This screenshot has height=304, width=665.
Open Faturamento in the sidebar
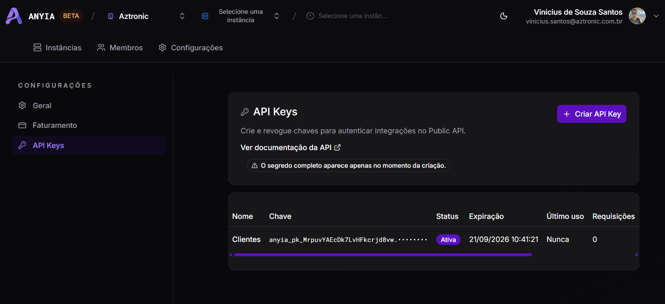pos(89,125)
